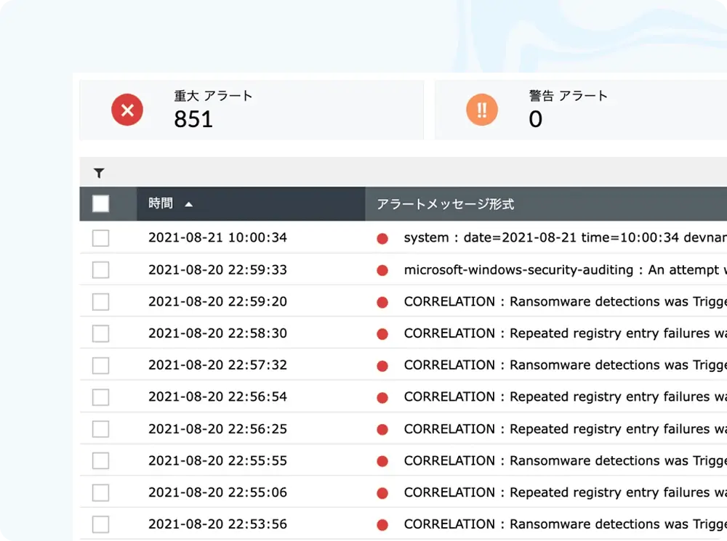Viewport: 727px width, 541px height.
Task: Click the red critical alert X icon
Action: pos(127,110)
